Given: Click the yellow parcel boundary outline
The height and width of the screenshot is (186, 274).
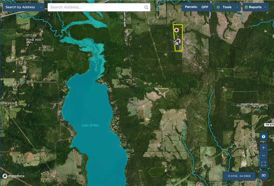Looking at the screenshot, I should pos(173,37).
